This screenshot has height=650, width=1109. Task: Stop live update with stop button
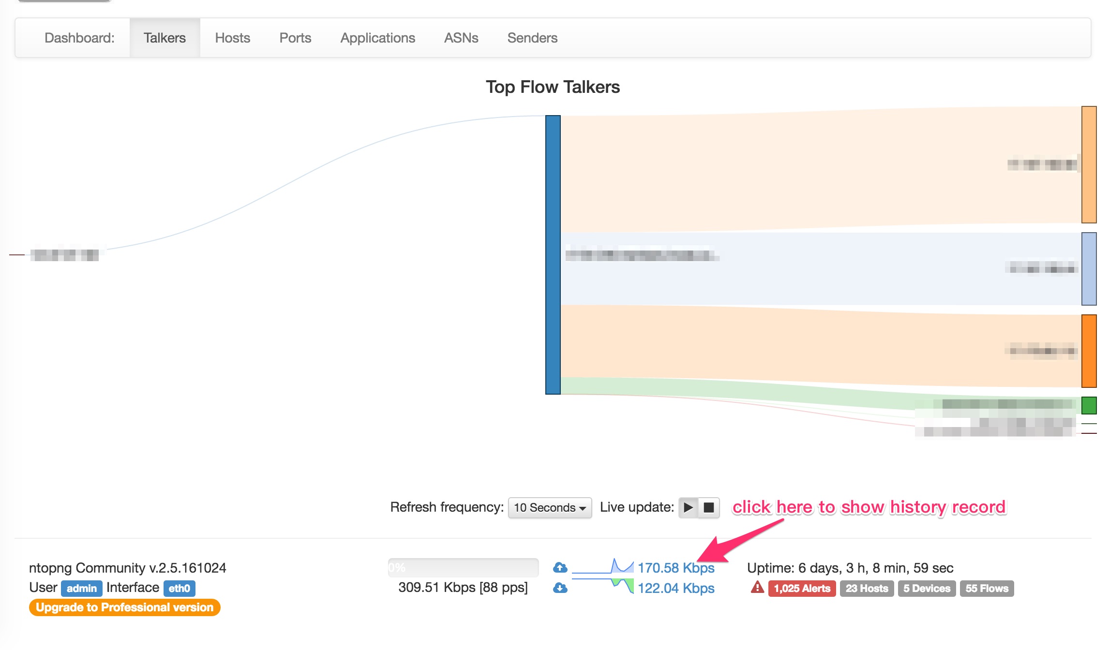709,508
